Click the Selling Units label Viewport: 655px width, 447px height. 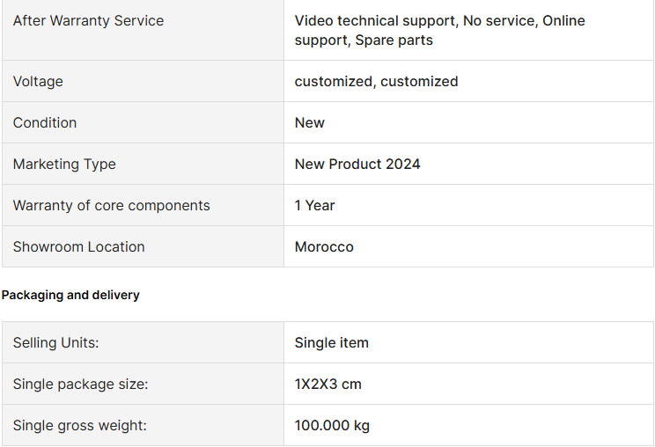click(x=56, y=342)
